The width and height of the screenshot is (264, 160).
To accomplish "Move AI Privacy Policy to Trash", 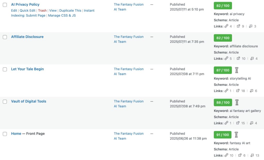I will pyautogui.click(x=42, y=11).
